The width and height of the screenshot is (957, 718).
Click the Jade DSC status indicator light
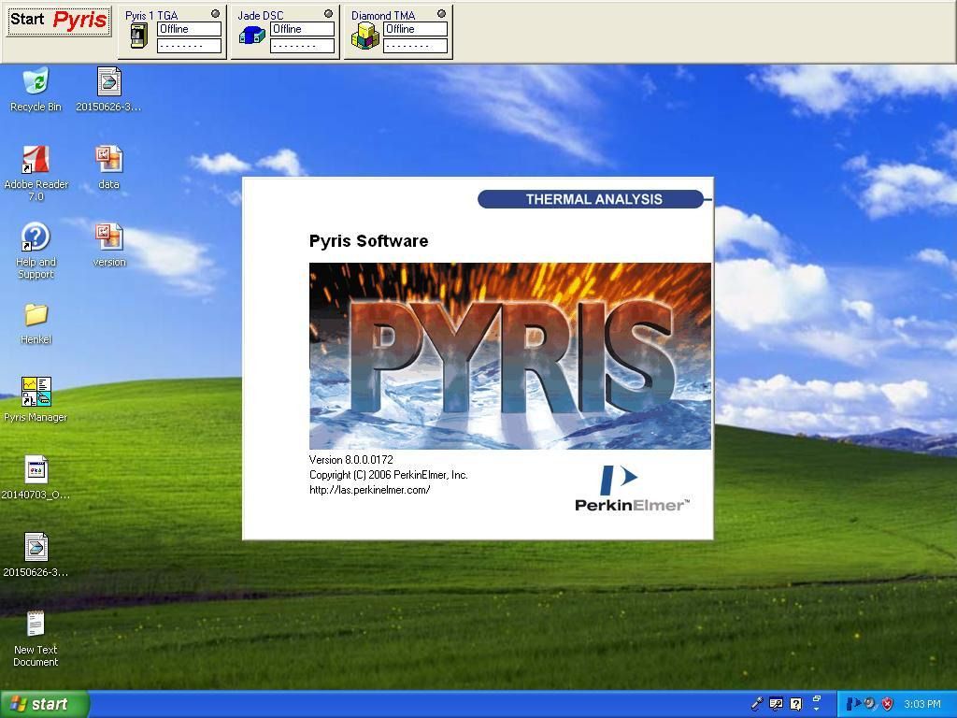pos(328,14)
